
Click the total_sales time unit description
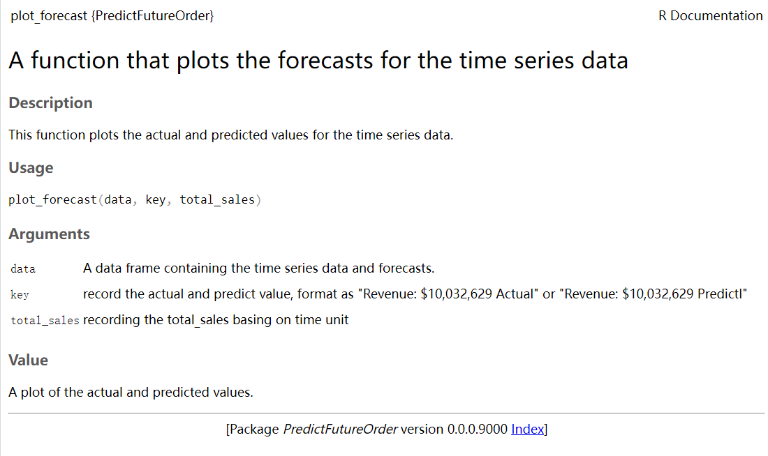pos(216,320)
